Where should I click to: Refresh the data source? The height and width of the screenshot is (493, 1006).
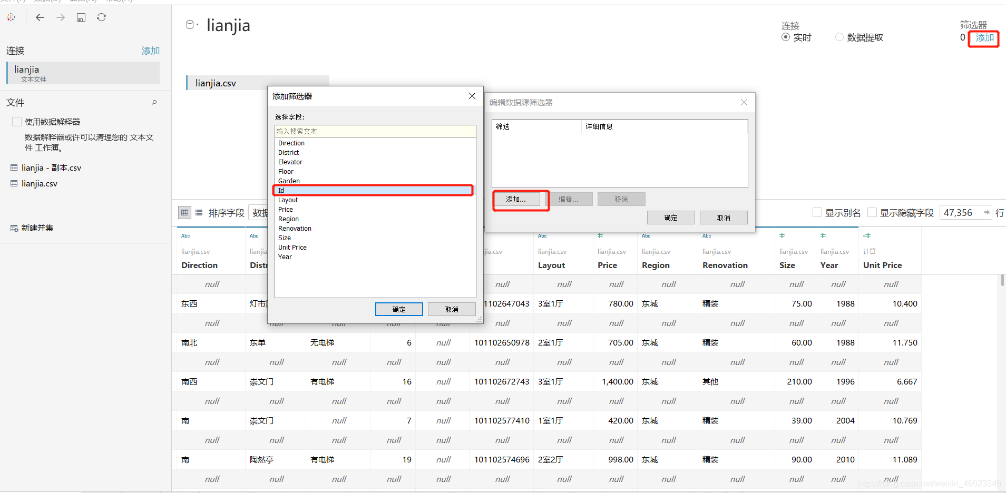point(102,17)
